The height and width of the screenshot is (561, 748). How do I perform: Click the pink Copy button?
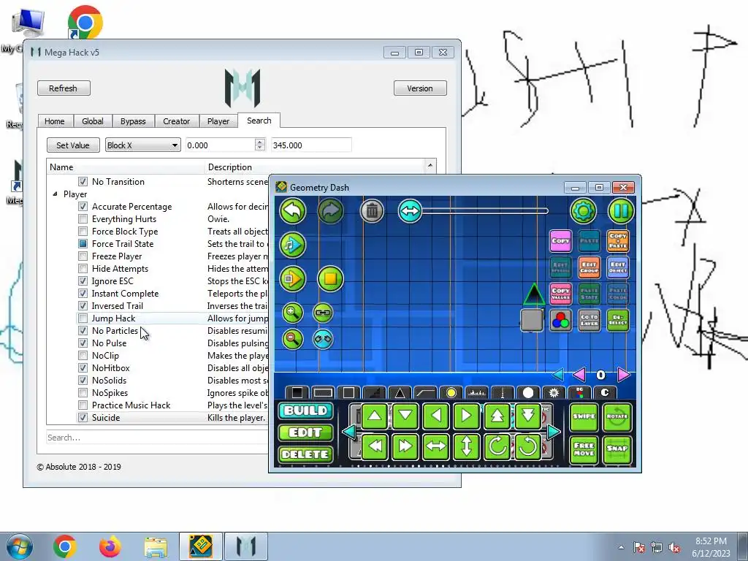[560, 241]
